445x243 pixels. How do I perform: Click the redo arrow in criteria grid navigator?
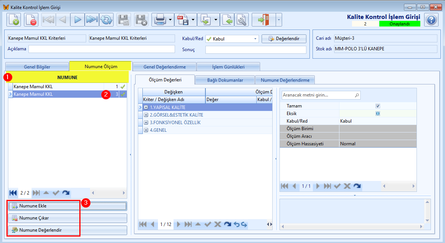[244, 224]
